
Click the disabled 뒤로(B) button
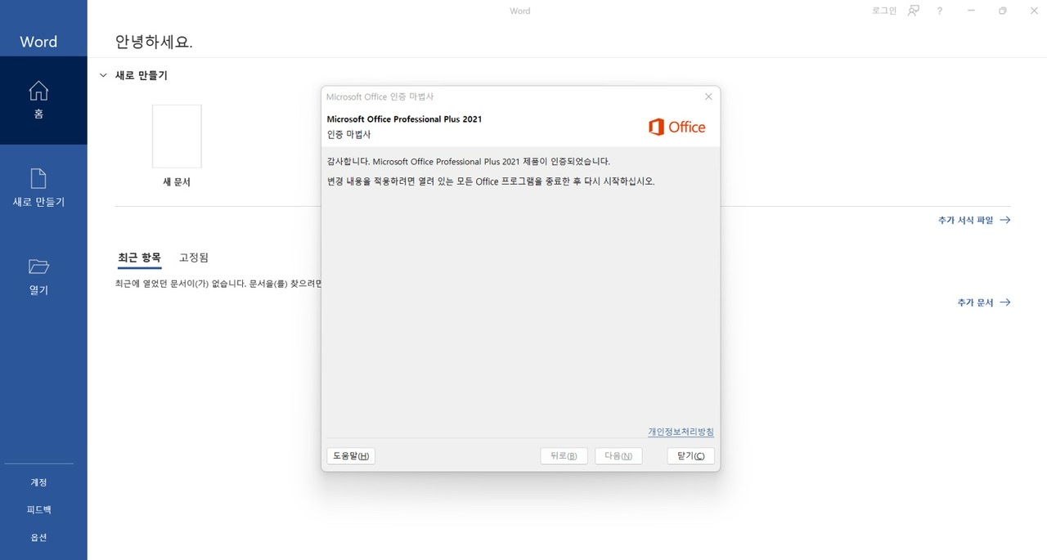point(564,456)
